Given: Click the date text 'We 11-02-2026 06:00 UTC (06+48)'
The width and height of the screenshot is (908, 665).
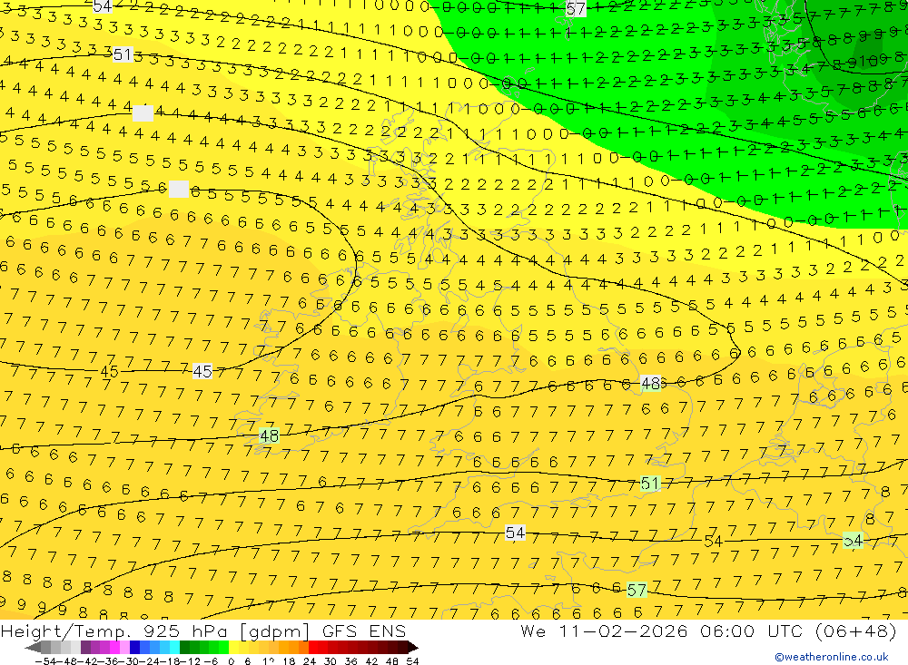Looking at the screenshot, I should pyautogui.click(x=708, y=631).
